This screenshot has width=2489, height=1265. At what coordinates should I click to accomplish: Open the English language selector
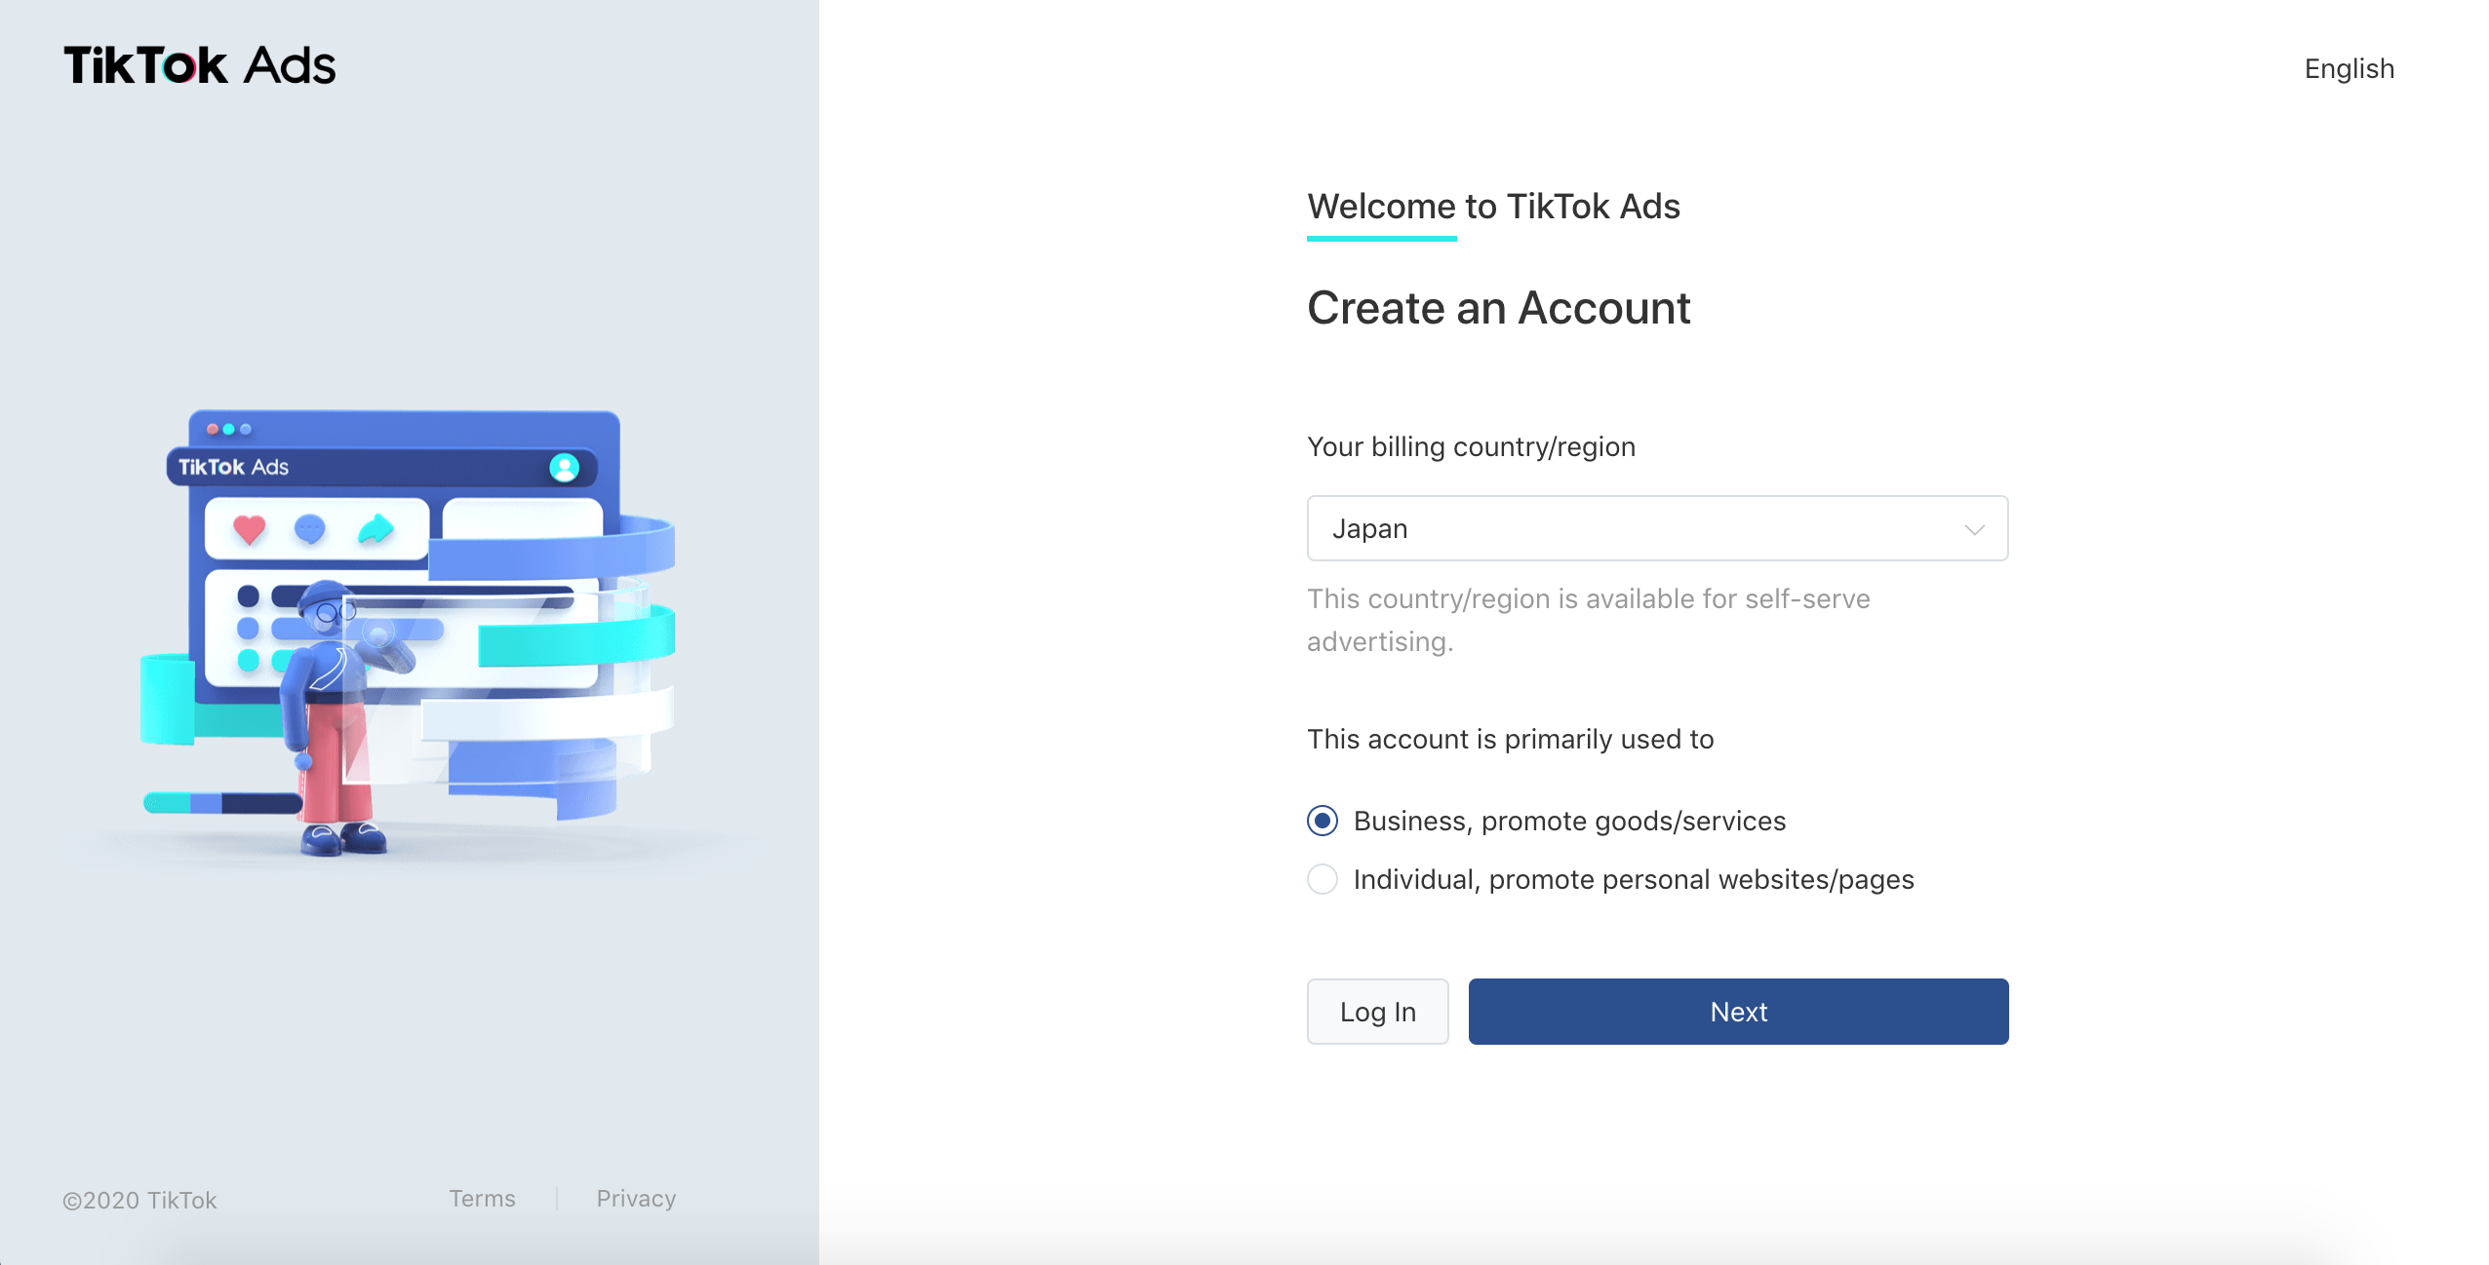coord(2349,68)
